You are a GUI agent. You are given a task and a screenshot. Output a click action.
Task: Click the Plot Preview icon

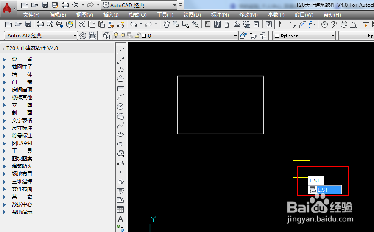coord(50,24)
